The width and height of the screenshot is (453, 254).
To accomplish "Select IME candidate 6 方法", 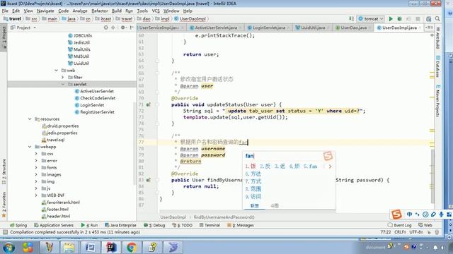I will coord(253,174).
